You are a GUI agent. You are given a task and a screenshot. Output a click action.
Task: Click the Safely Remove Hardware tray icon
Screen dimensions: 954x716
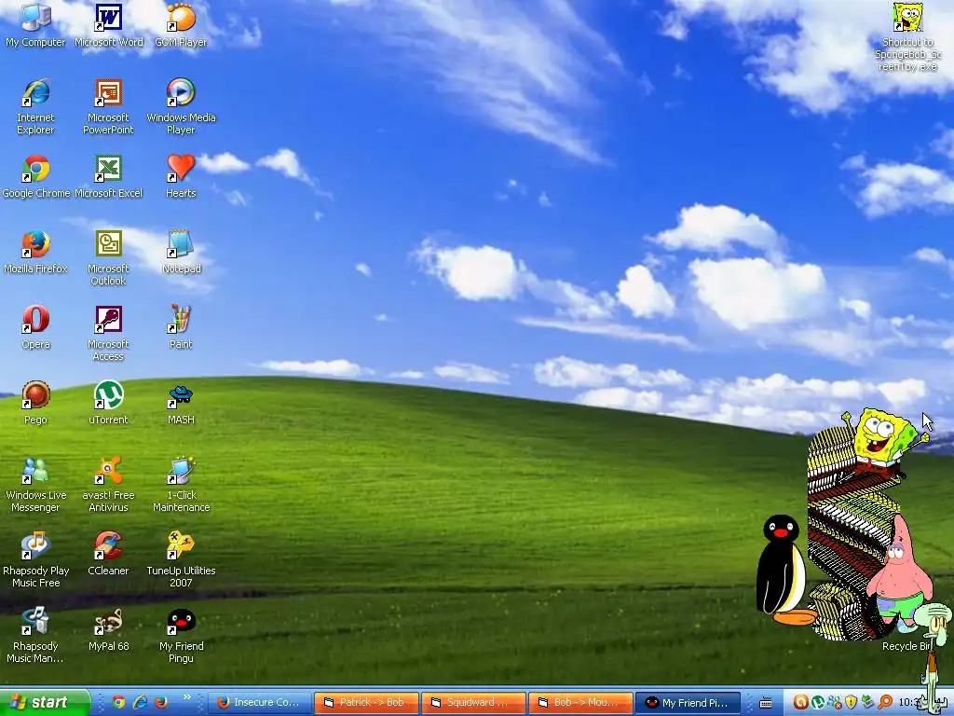[x=867, y=703]
